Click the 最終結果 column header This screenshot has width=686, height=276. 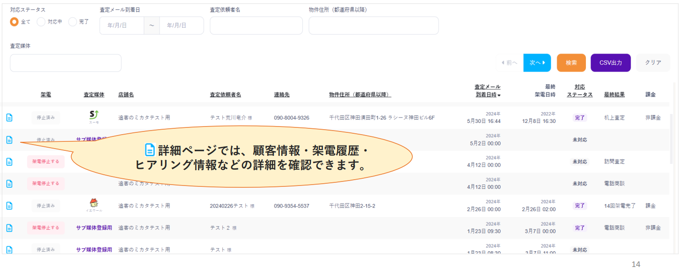[x=615, y=95]
